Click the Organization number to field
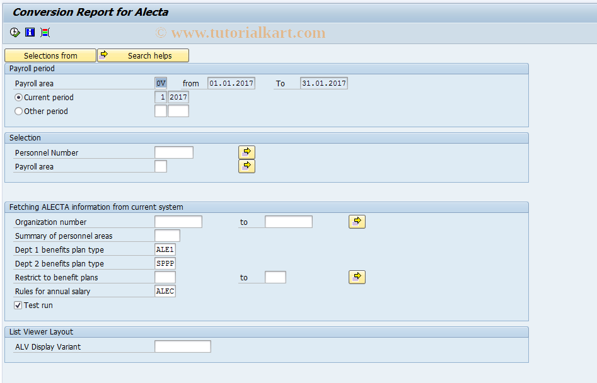This screenshot has height=383, width=597. [289, 222]
